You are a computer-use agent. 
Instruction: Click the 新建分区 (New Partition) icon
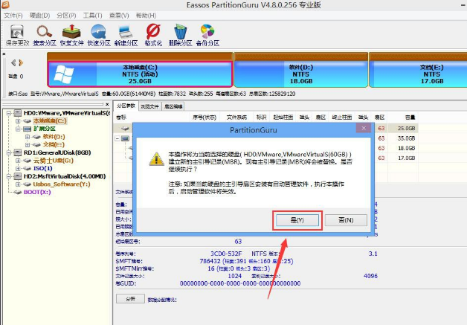click(x=125, y=34)
